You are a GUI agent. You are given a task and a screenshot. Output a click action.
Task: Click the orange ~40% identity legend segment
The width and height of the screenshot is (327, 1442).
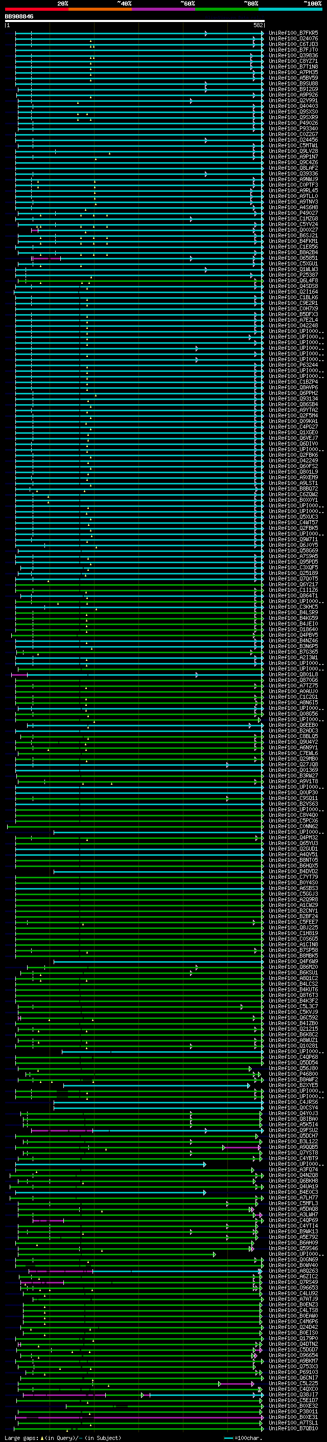pos(100,9)
